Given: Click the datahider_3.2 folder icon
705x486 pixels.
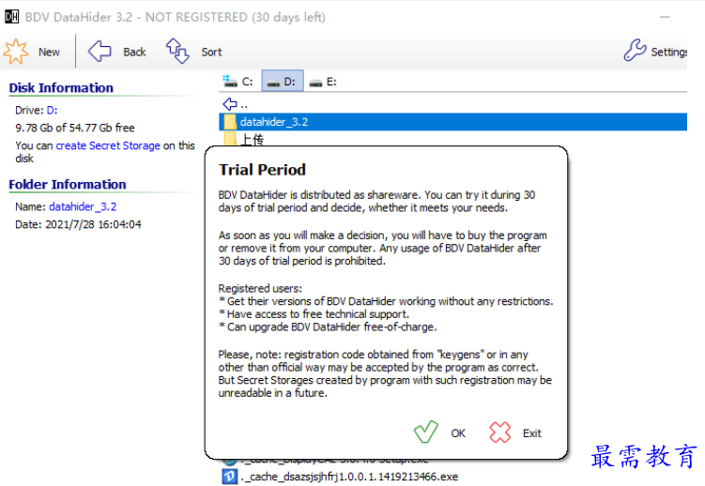Looking at the screenshot, I should 230,122.
